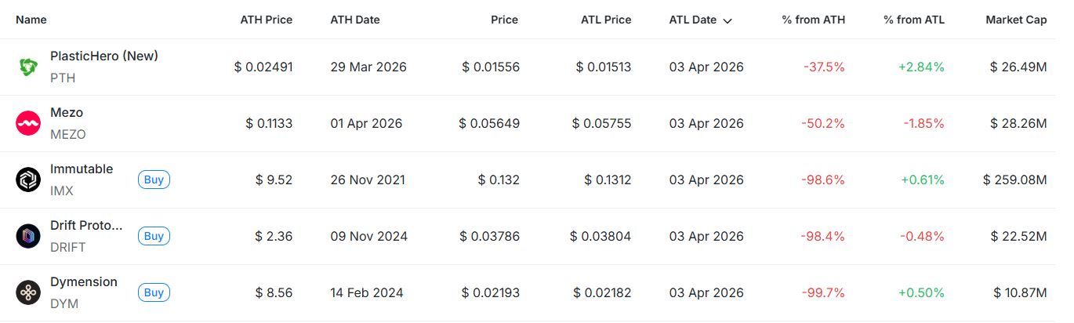Open the PlasticHero (New) coin link
Image resolution: width=1074 pixels, height=323 pixels.
[104, 56]
